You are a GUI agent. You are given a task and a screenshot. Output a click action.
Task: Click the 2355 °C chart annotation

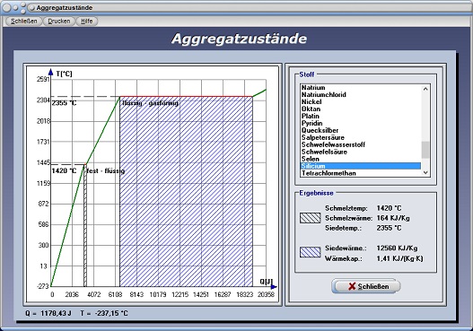[x=64, y=103]
